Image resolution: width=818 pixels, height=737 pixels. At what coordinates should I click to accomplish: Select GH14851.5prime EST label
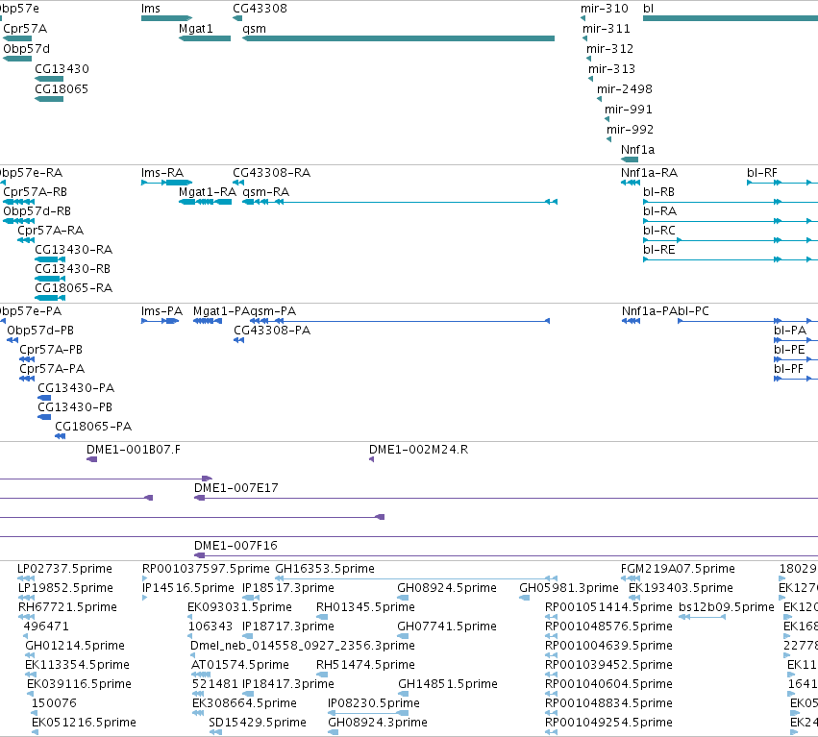click(448, 684)
